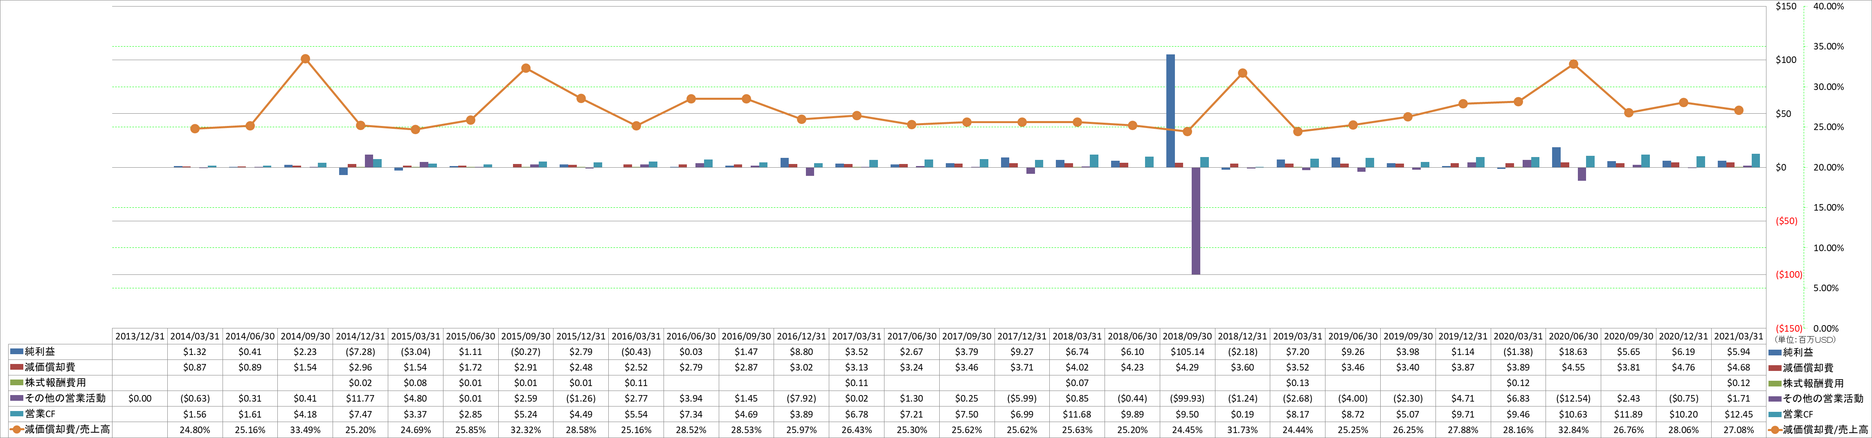Click the purple その他の営業活動 key in right legend
1872x438 pixels.
1775,399
